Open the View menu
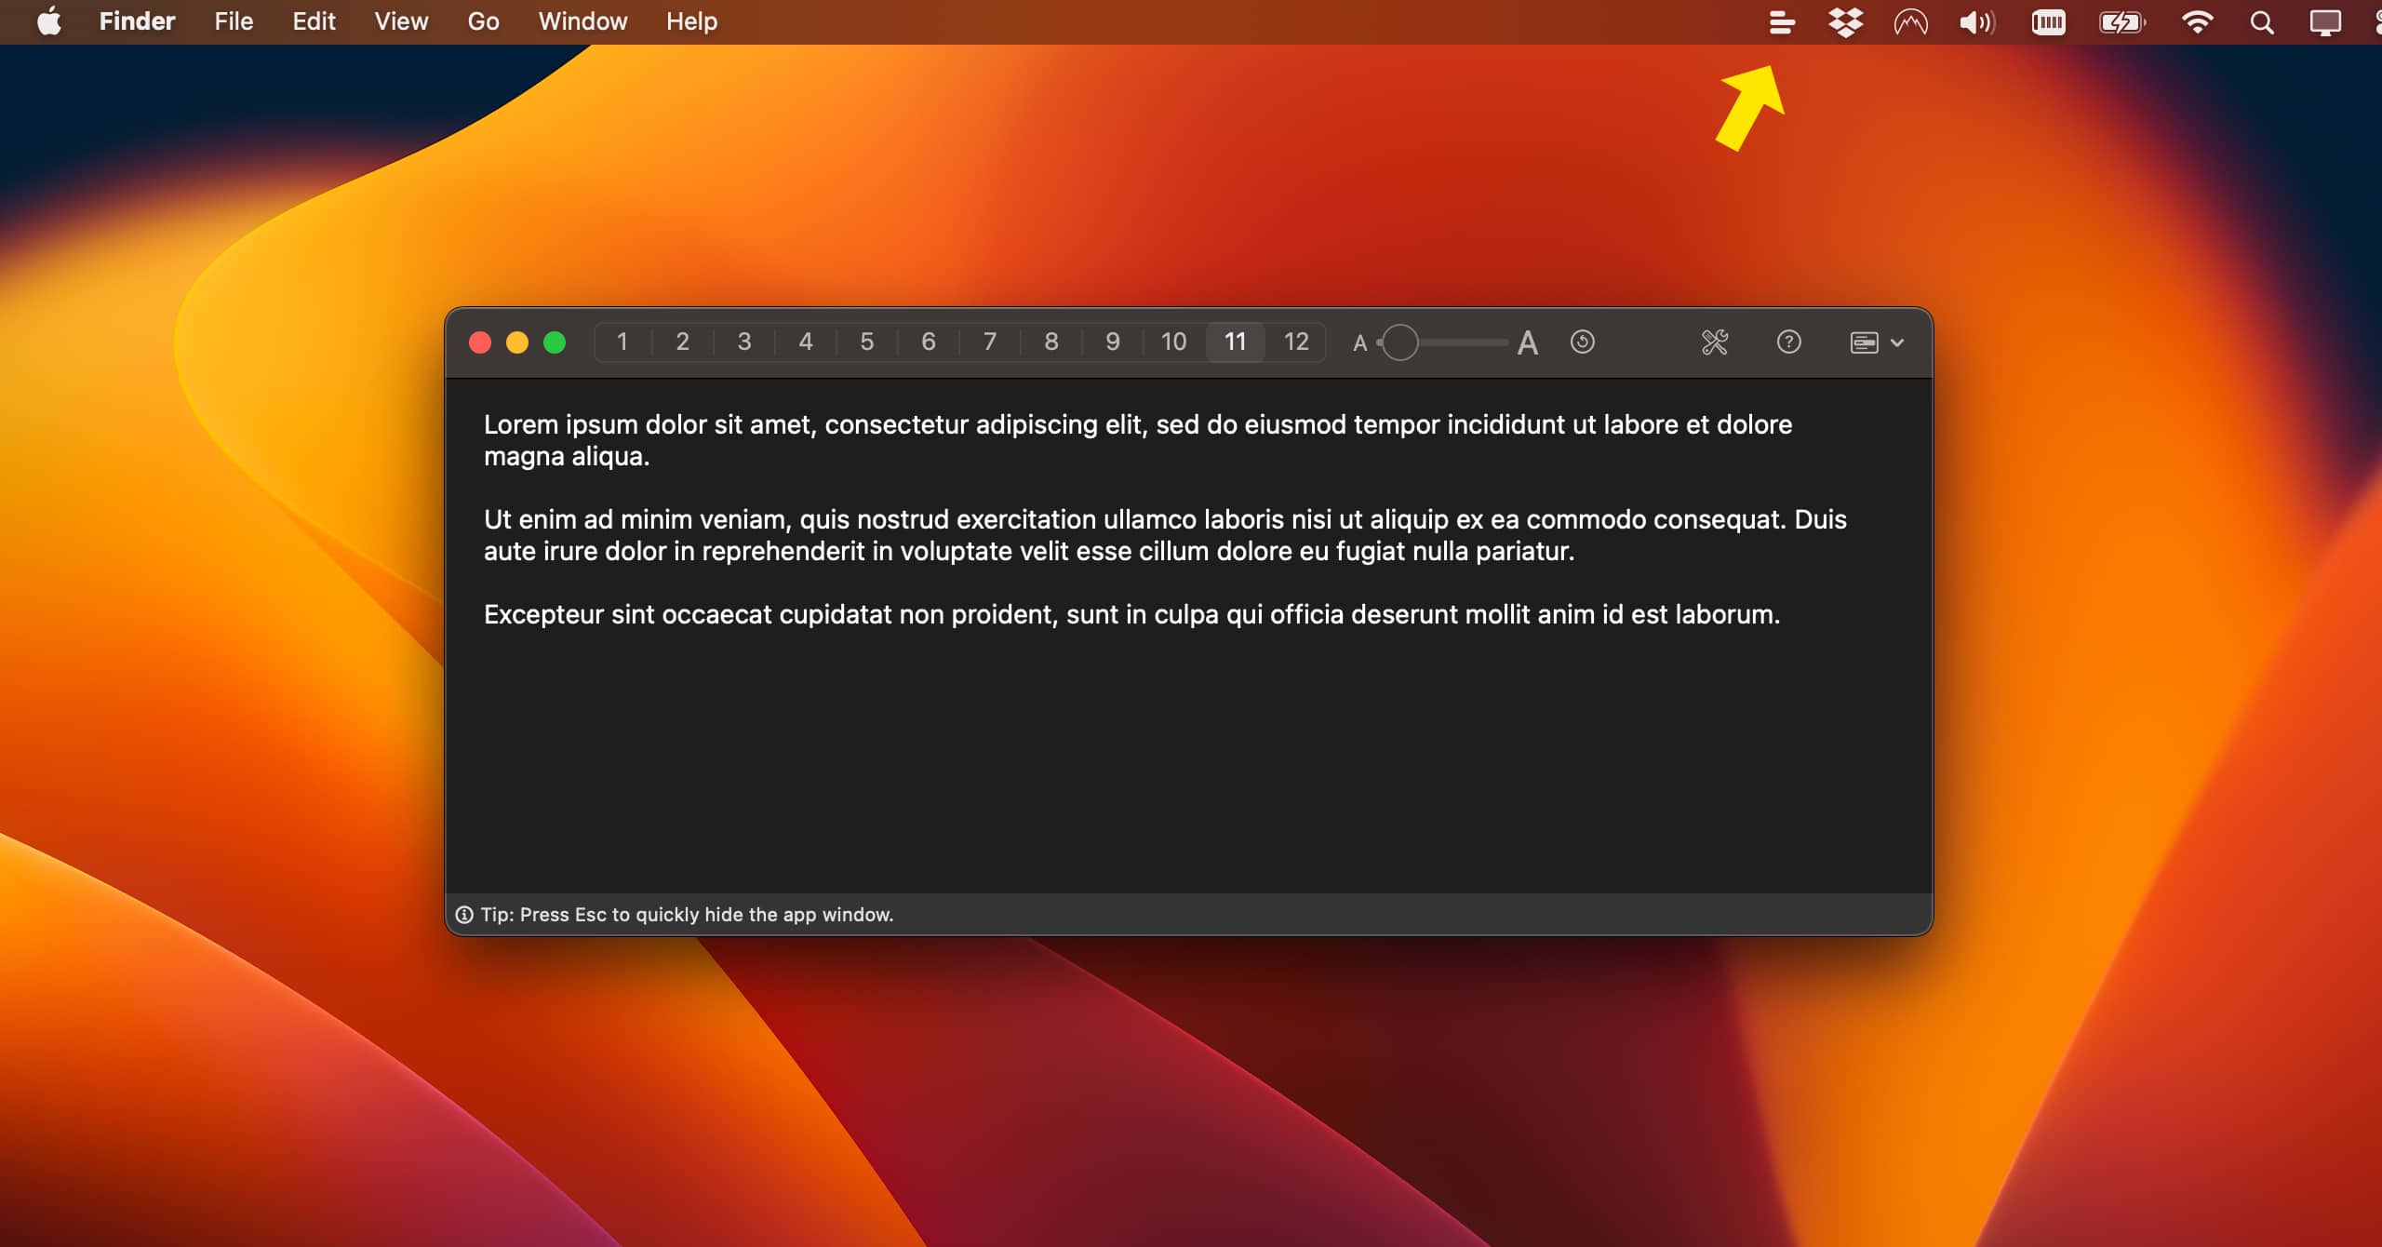Screen dimensions: 2382x1247 coord(401,21)
